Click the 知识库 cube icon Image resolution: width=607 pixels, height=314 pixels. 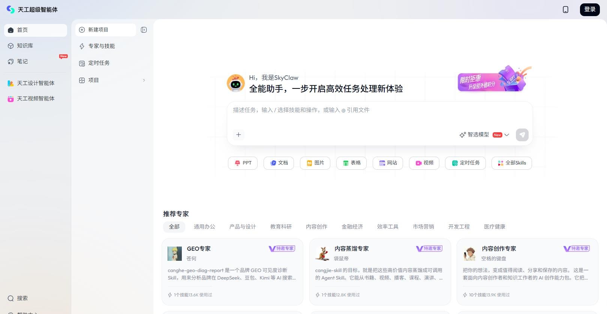point(10,46)
